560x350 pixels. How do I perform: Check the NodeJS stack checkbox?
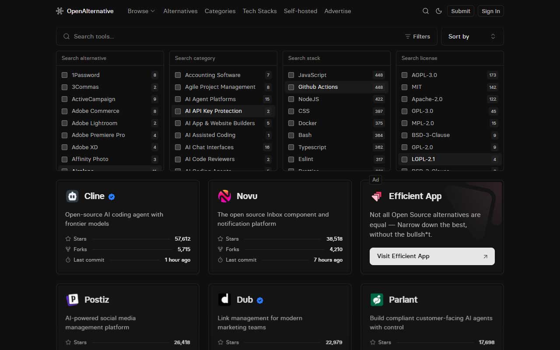pyautogui.click(x=291, y=99)
